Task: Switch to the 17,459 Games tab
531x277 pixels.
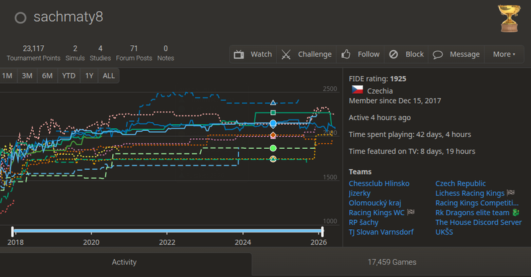Action: (x=392, y=262)
